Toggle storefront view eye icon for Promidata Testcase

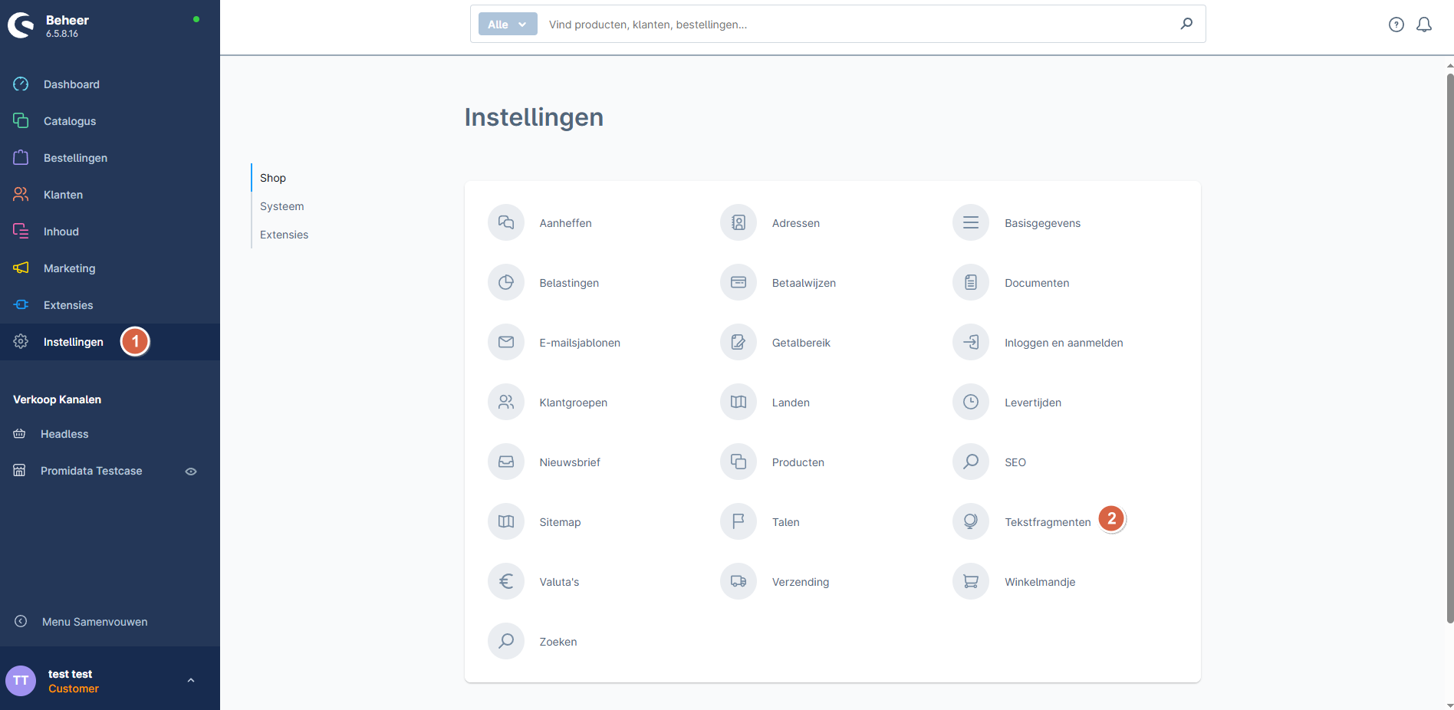point(191,472)
